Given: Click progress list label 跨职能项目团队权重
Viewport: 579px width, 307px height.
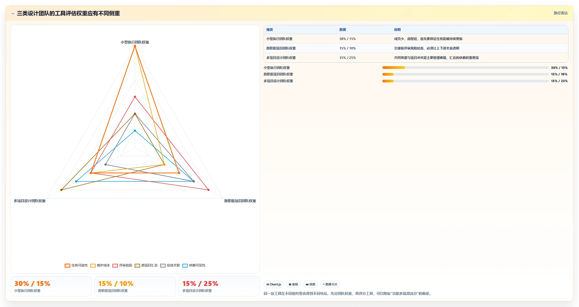Looking at the screenshot, I should pos(278,74).
